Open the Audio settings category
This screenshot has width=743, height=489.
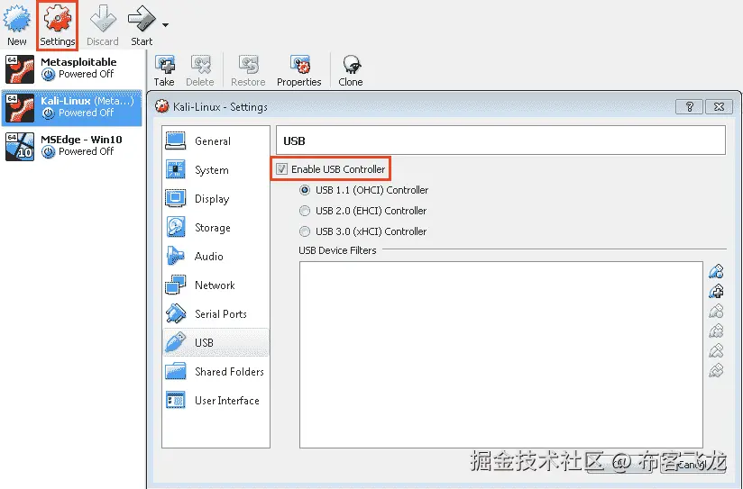(216, 256)
